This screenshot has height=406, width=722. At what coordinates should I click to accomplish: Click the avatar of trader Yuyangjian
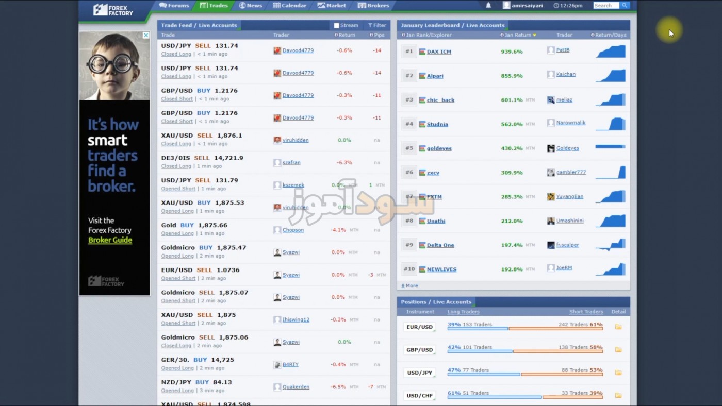[551, 197]
